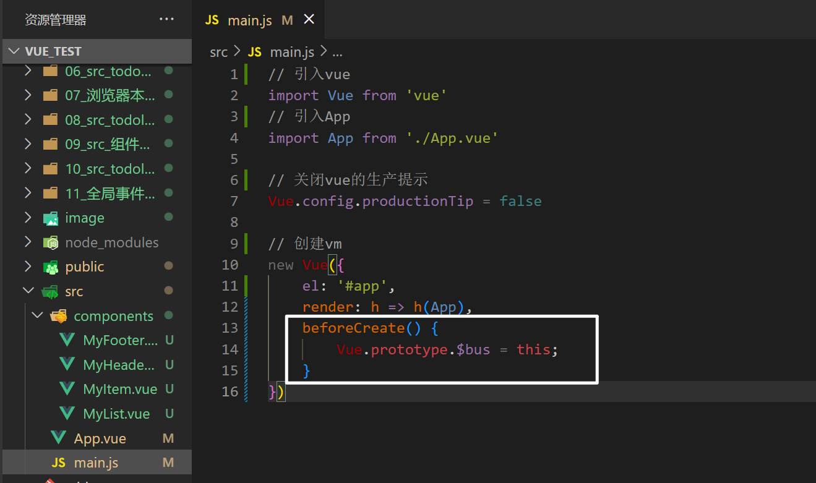
Task: Click the 08_src_todol... folder icon
Action: pyautogui.click(x=51, y=120)
